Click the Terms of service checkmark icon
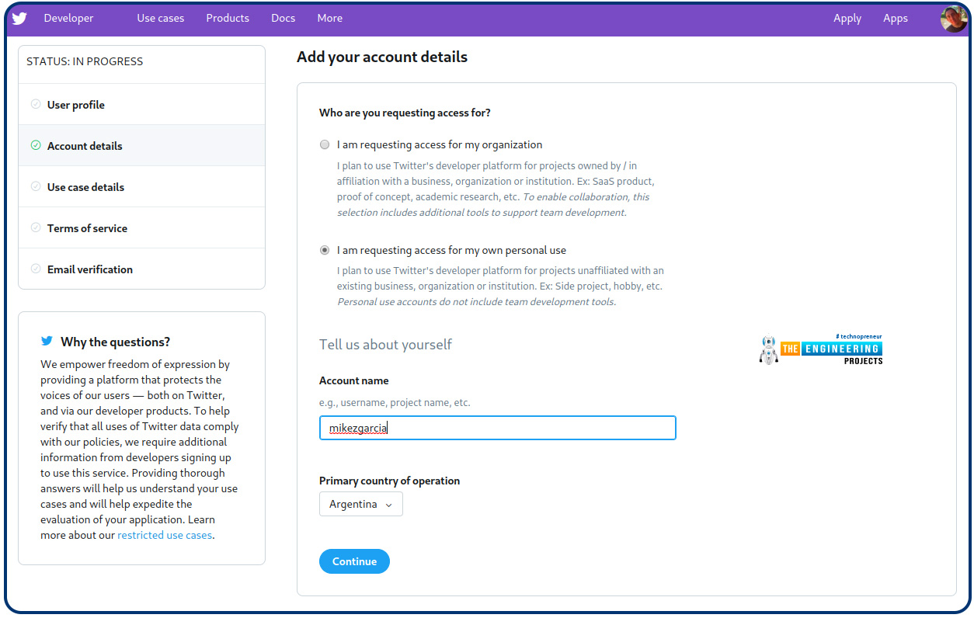The width and height of the screenshot is (974, 618). click(36, 227)
